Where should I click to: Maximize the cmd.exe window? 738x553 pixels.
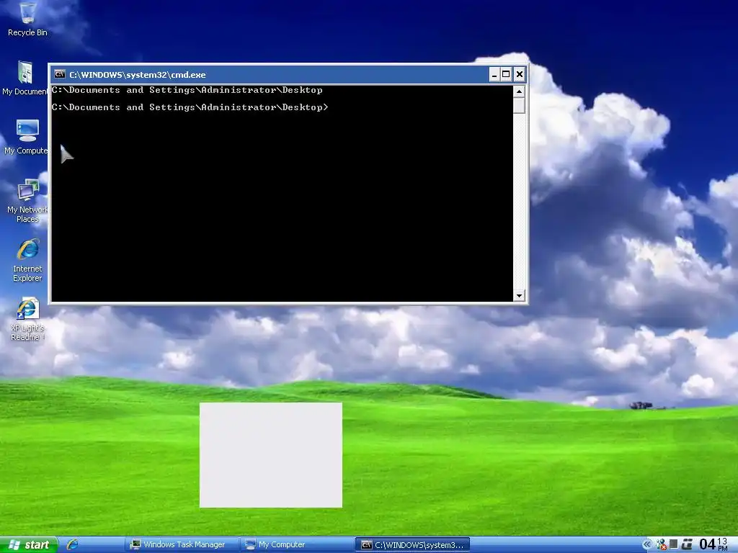coord(507,74)
